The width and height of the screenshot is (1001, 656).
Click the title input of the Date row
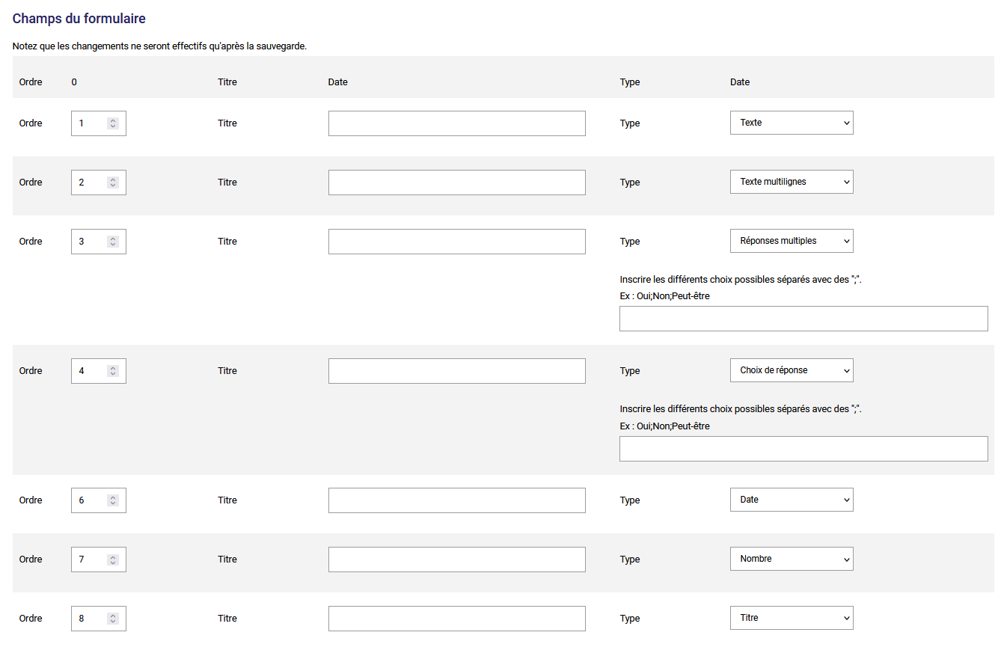click(456, 500)
